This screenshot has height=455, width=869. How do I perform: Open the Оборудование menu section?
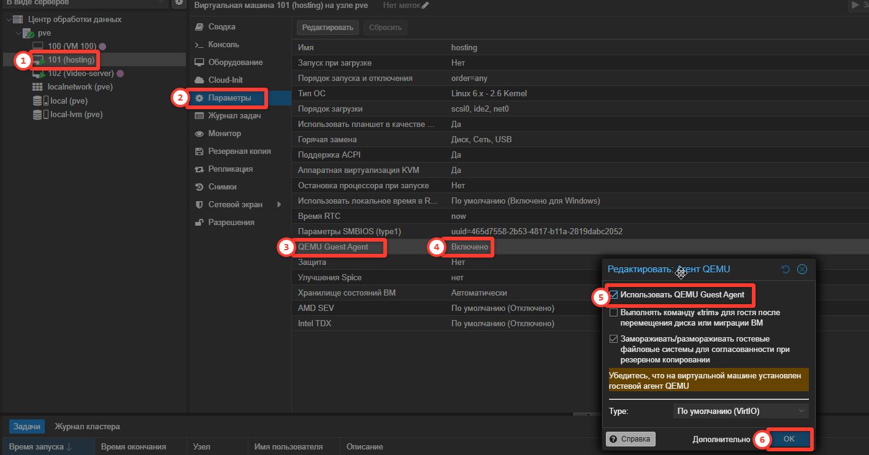click(235, 63)
